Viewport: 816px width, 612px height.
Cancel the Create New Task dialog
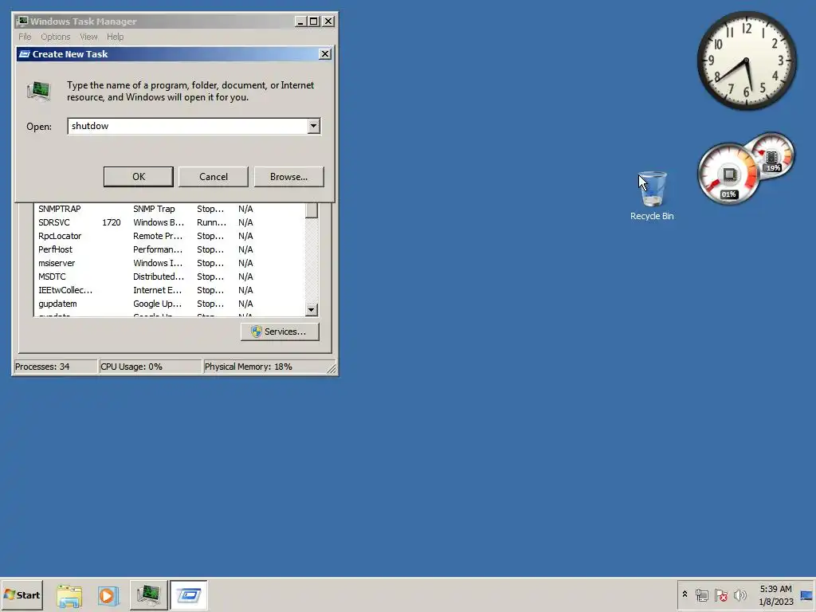pyautogui.click(x=214, y=176)
